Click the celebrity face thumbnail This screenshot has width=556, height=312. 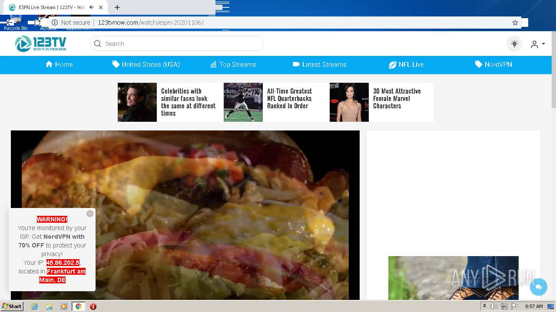137,102
